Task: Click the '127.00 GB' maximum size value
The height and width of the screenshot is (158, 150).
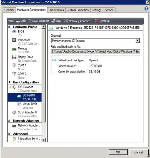Action: (95, 66)
